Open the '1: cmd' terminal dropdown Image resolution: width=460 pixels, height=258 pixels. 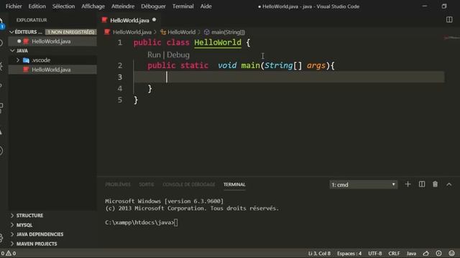coord(364,185)
